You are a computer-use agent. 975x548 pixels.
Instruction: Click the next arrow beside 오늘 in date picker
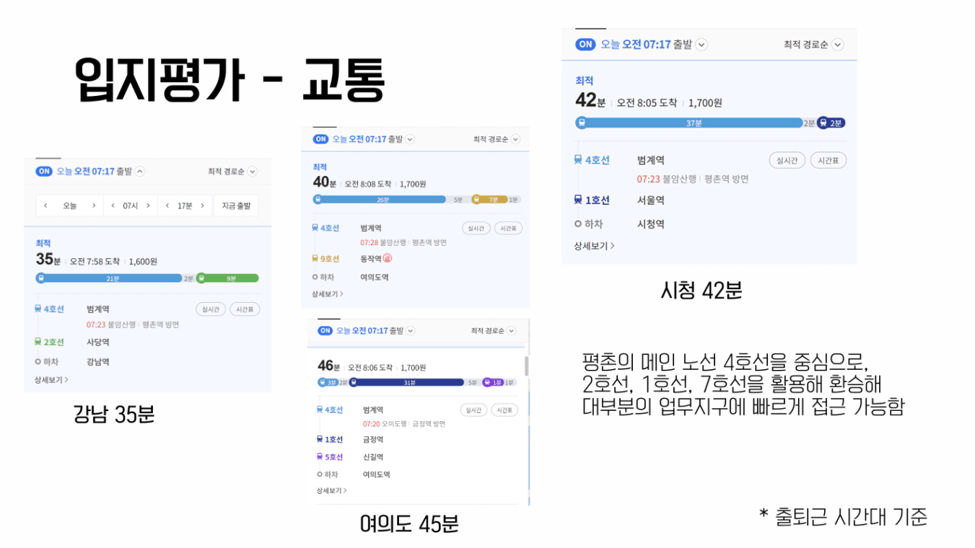click(93, 205)
